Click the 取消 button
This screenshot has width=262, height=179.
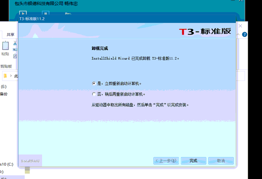(x=221, y=161)
